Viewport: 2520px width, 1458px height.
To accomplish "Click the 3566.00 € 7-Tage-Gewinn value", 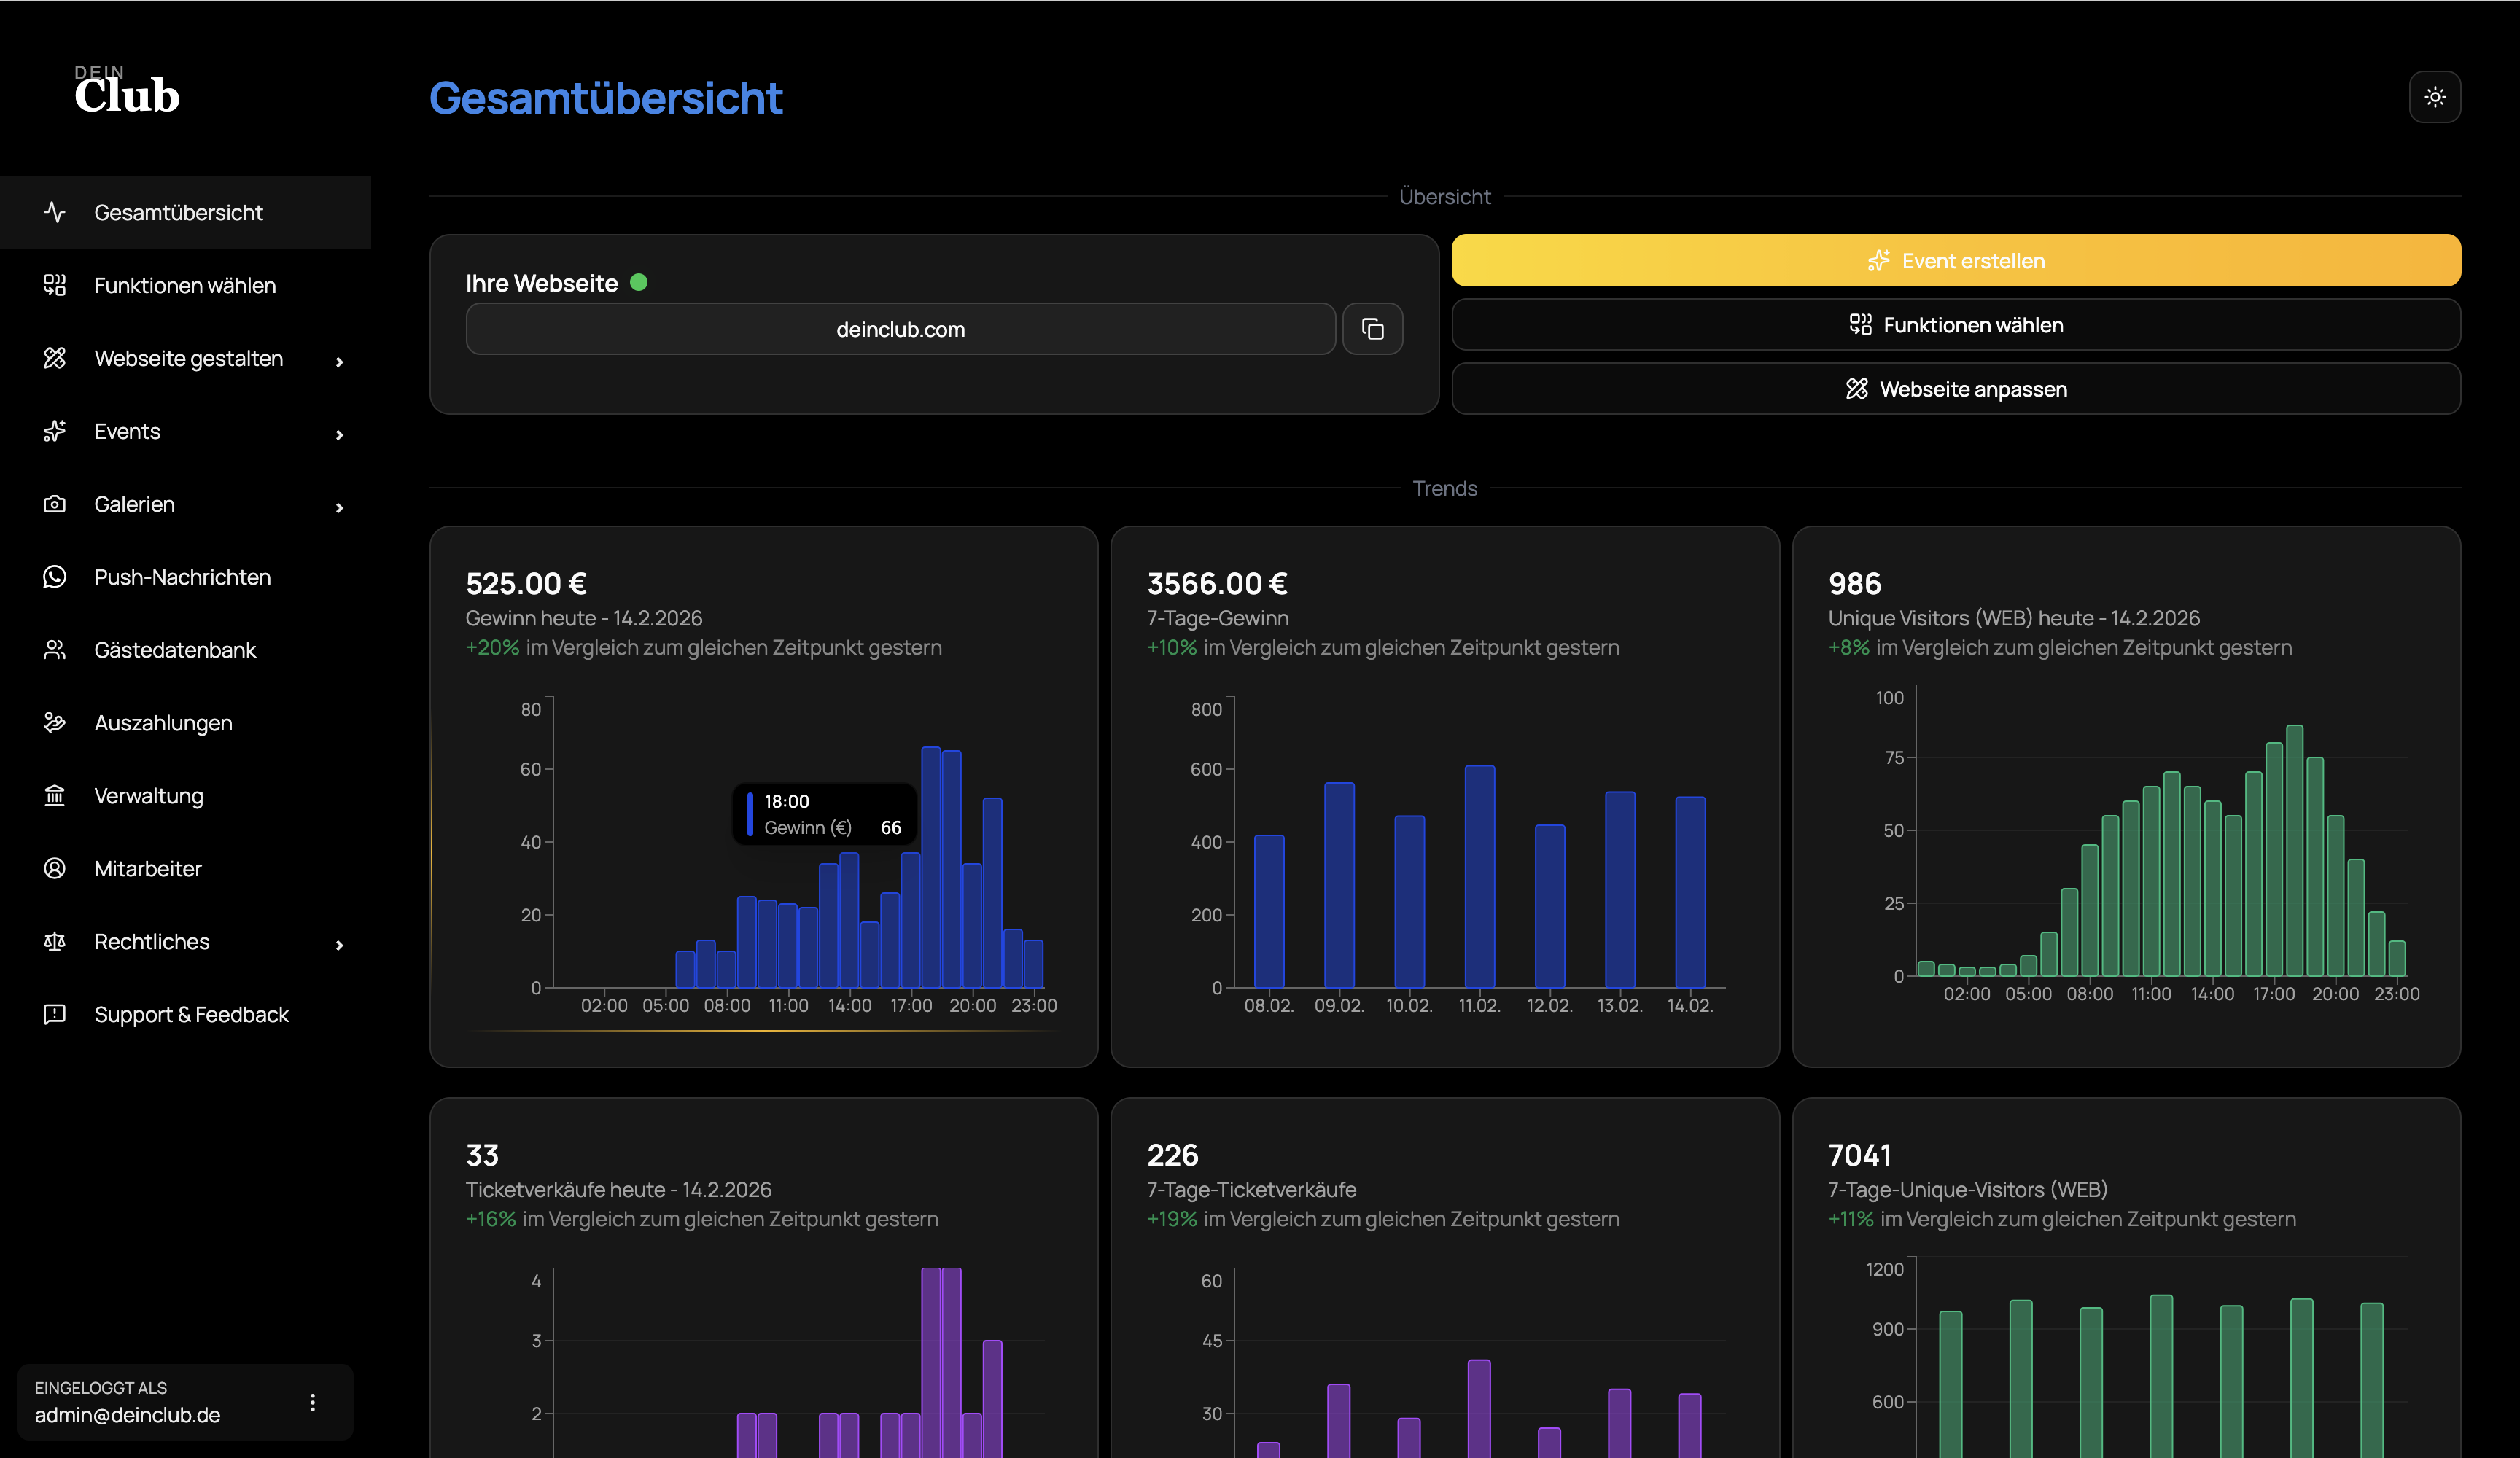I will click(x=1217, y=583).
